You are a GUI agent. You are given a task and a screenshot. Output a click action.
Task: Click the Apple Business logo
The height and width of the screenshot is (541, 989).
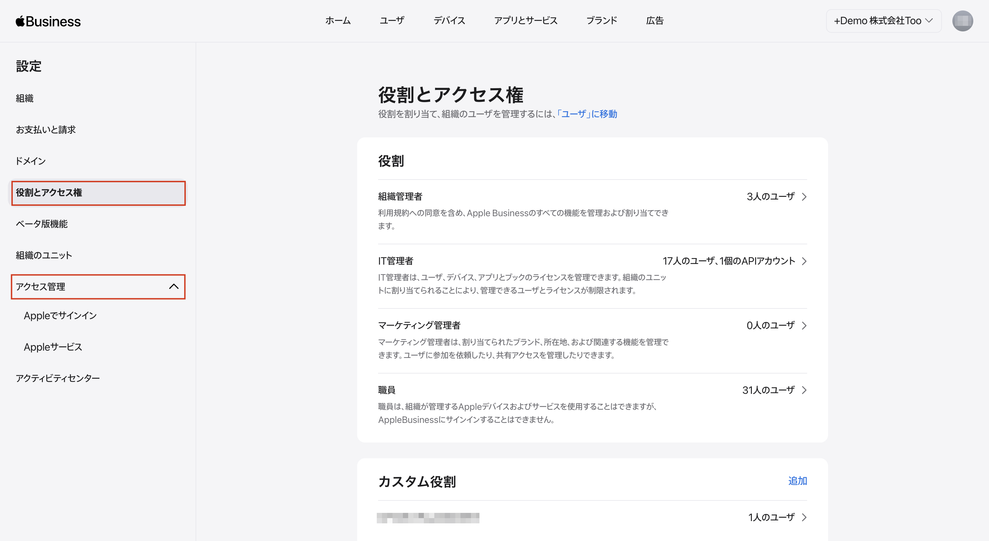tap(48, 21)
